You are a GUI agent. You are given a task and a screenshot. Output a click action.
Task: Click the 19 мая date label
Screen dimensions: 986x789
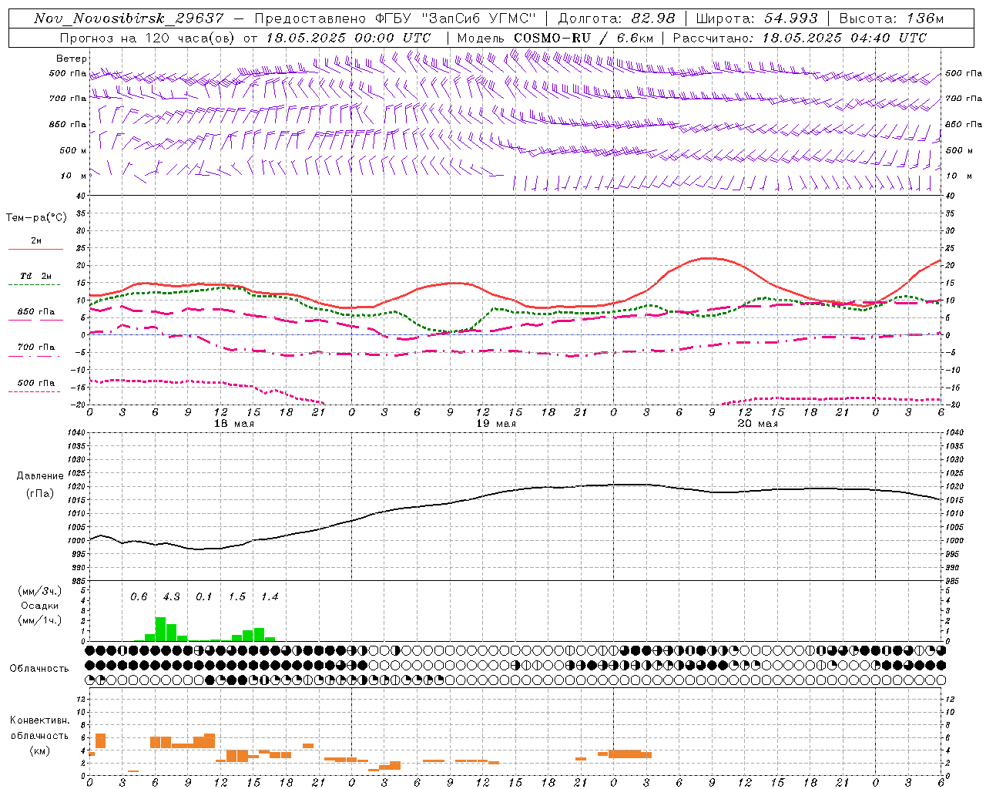click(x=495, y=424)
